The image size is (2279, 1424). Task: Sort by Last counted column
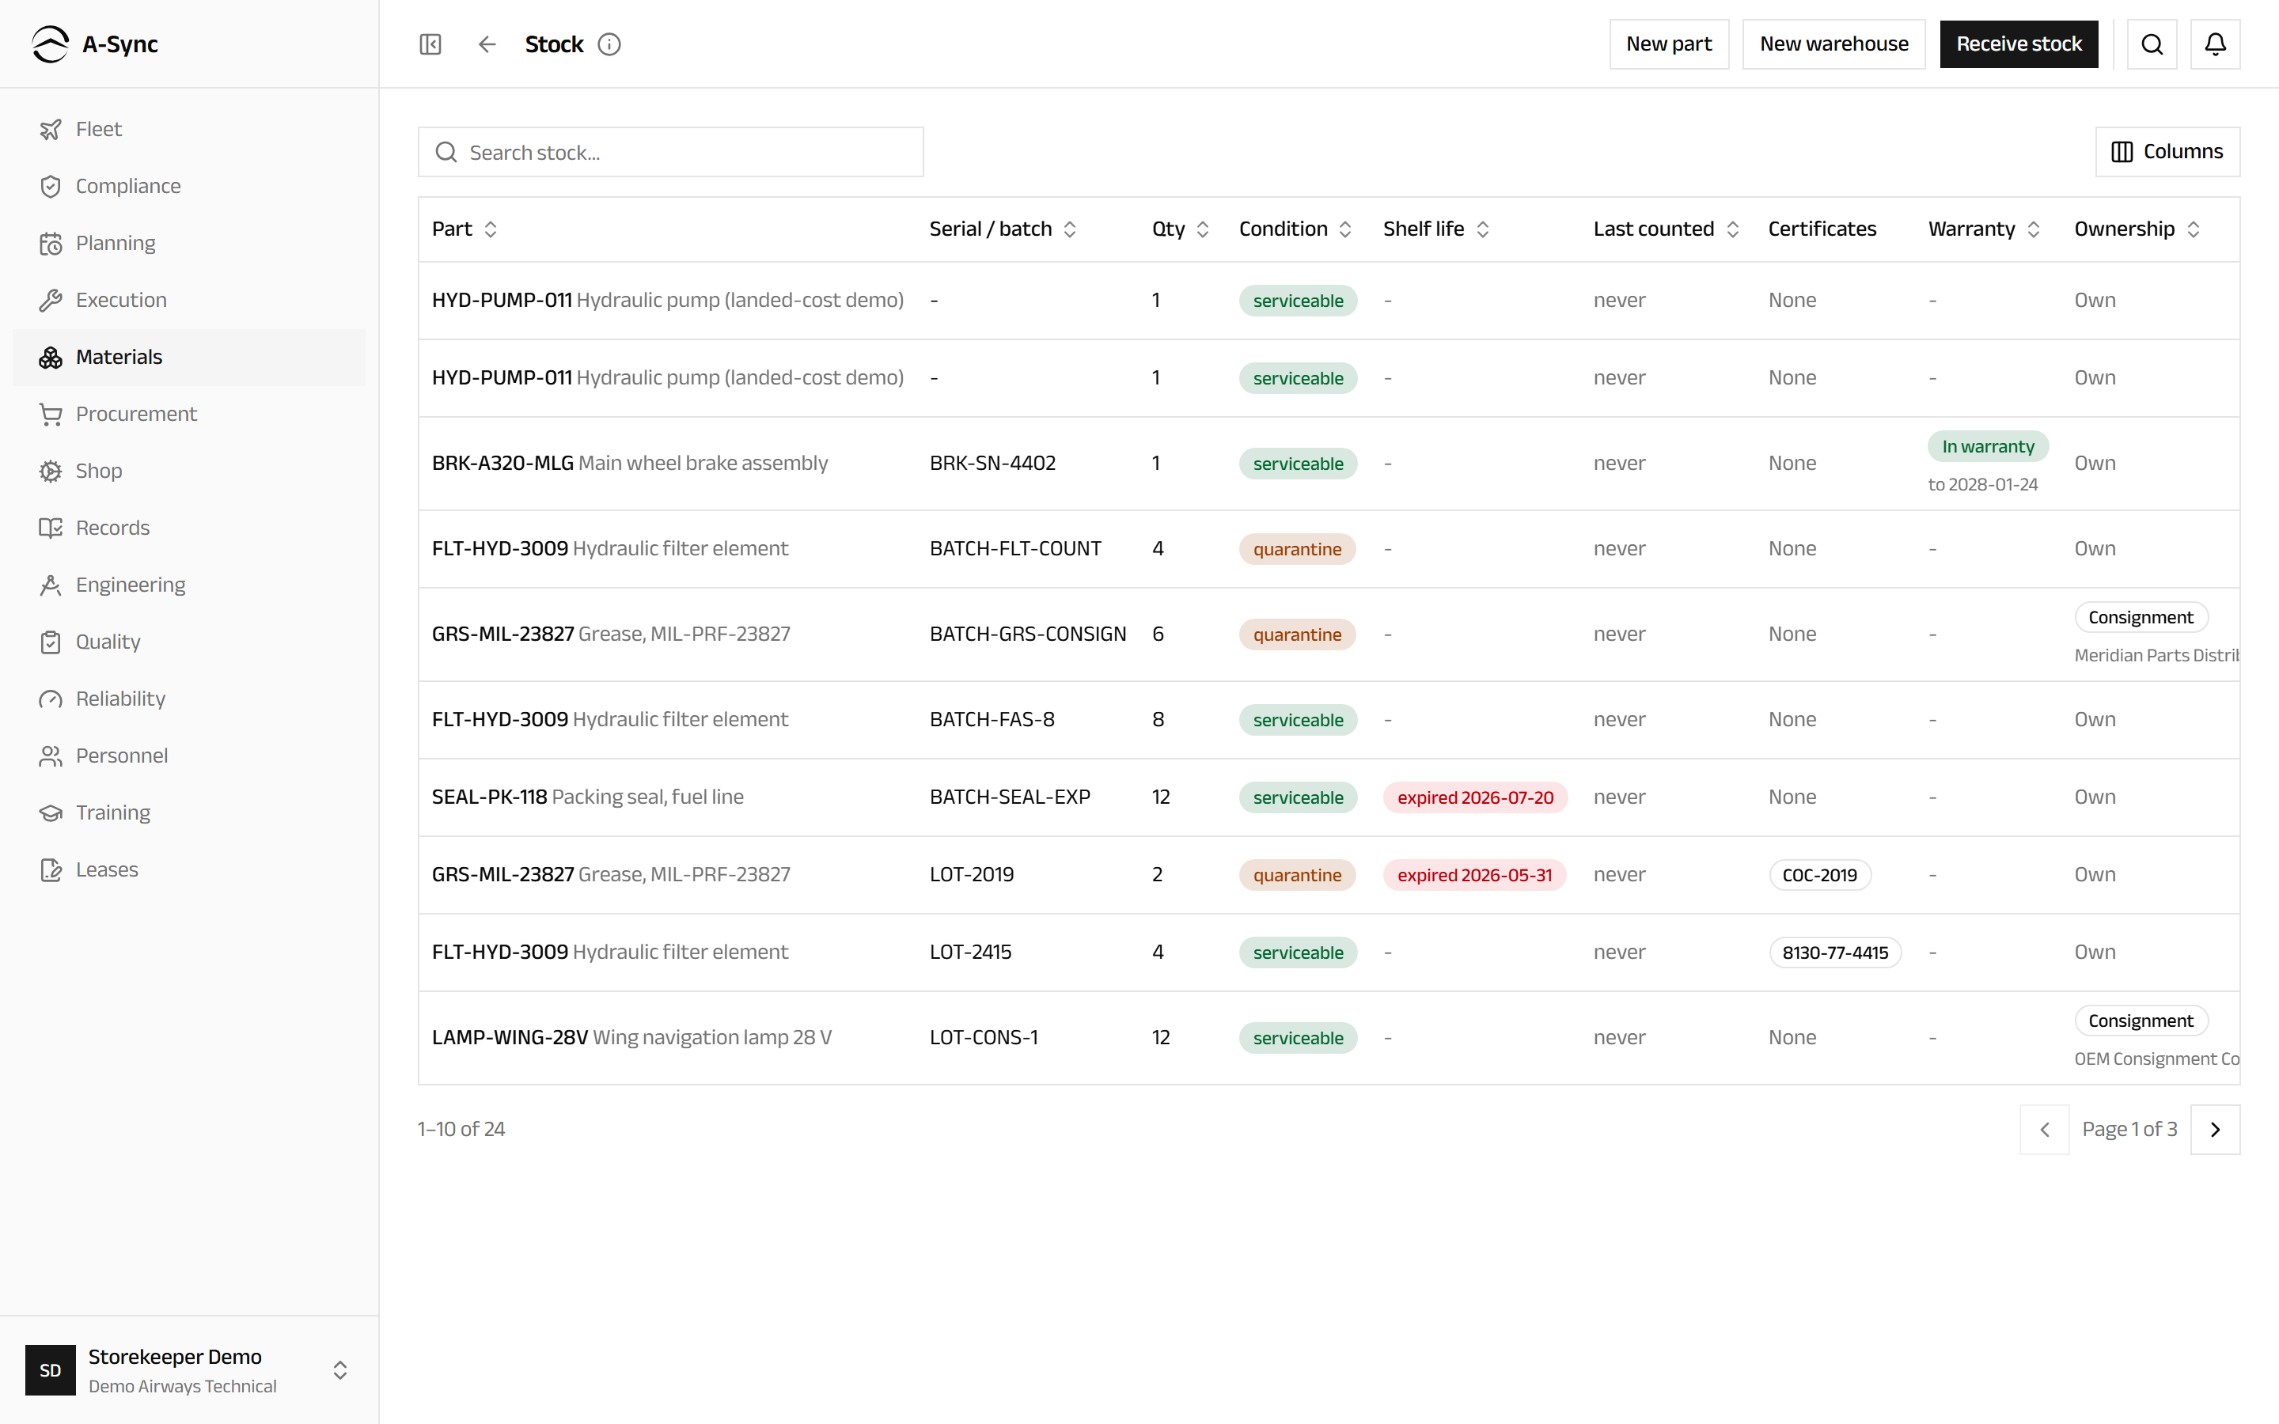coord(1666,229)
